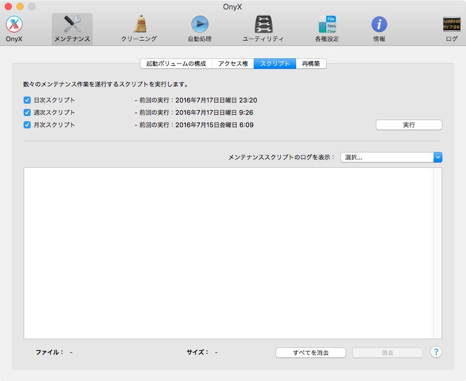The width and height of the screenshot is (466, 381).
Task: Click the window's yellow minimize button
Action: coord(20,6)
